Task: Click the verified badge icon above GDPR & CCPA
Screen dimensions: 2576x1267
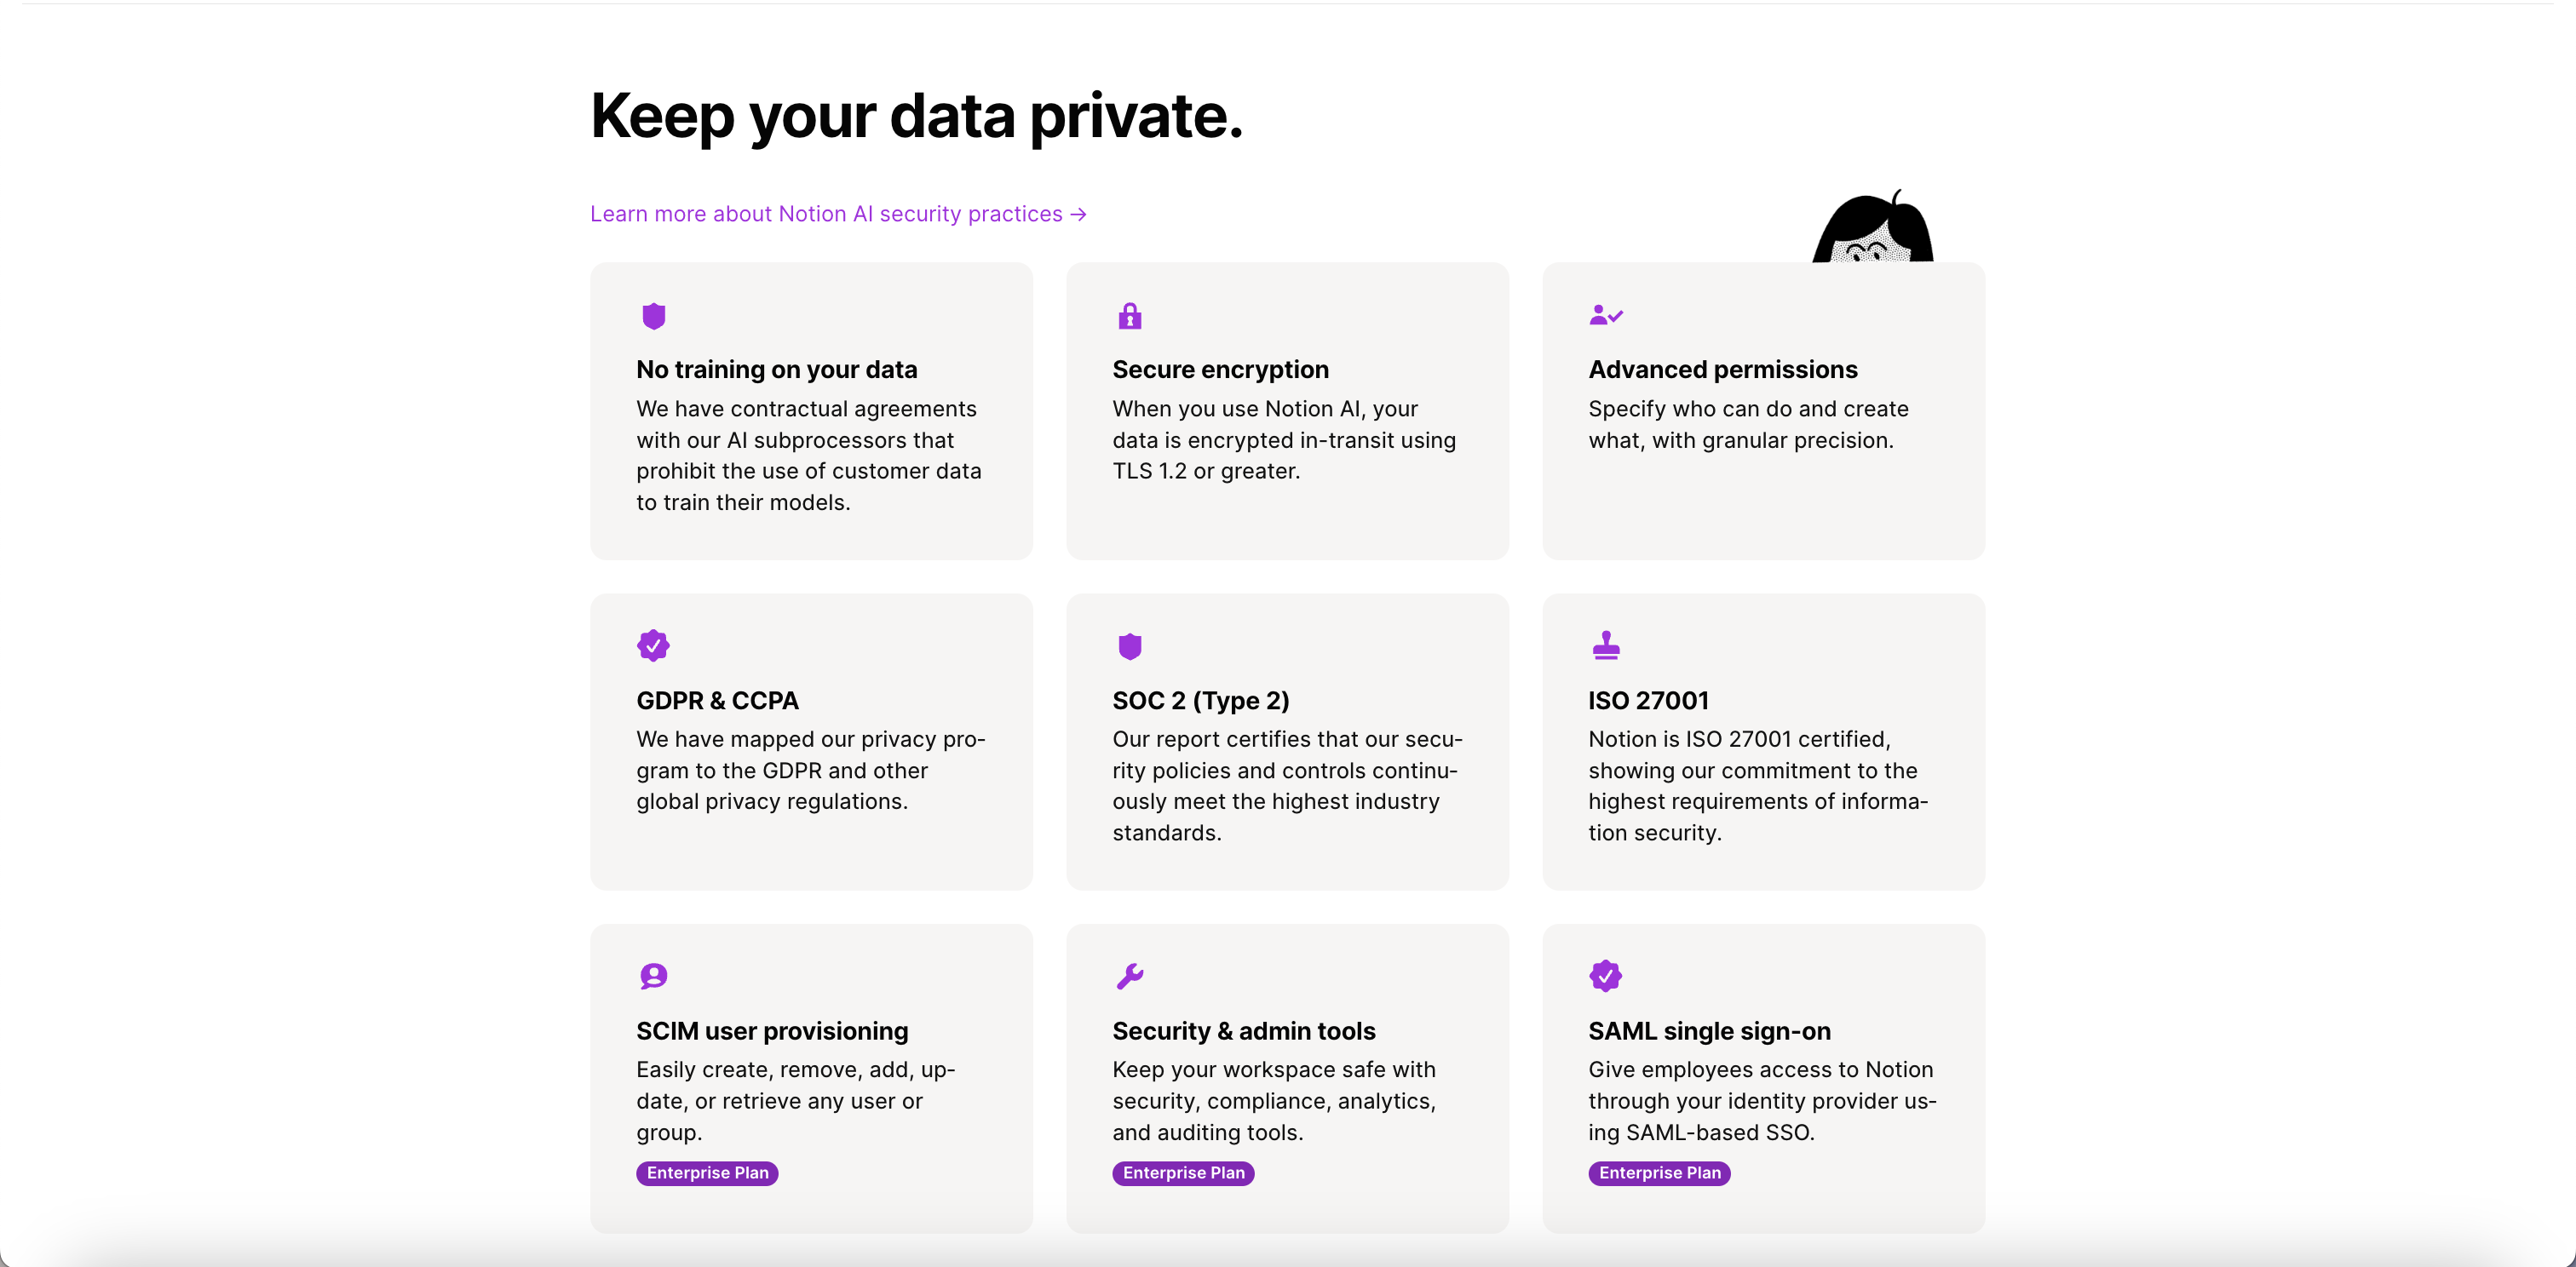Action: pos(653,646)
